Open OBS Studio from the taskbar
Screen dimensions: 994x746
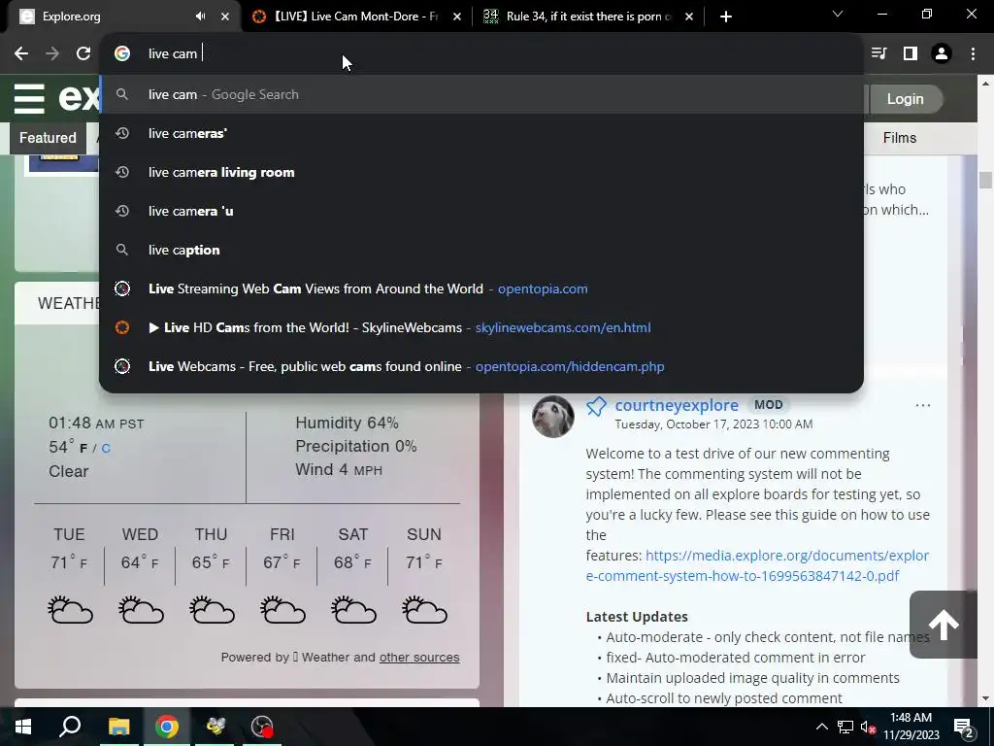pyautogui.click(x=262, y=727)
